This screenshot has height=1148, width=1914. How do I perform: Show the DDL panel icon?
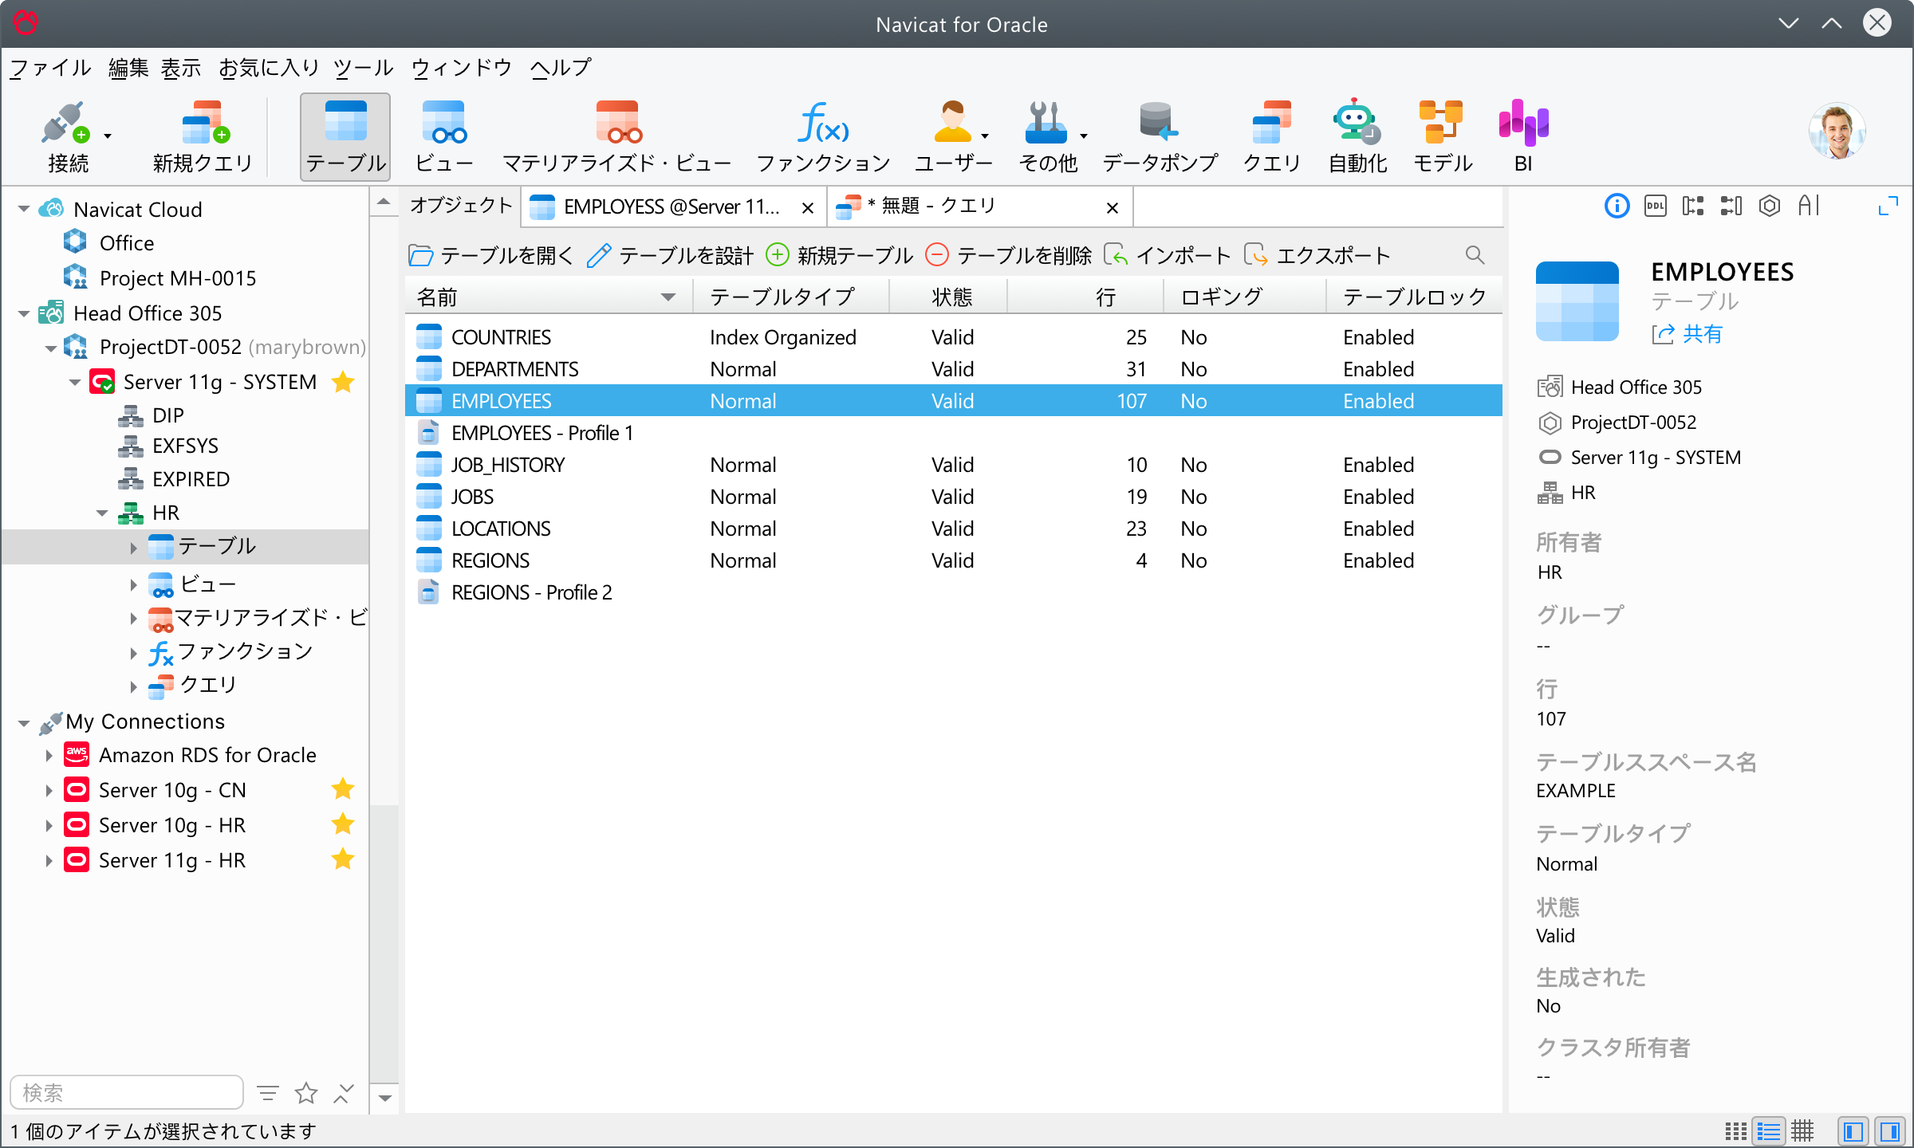tap(1656, 206)
